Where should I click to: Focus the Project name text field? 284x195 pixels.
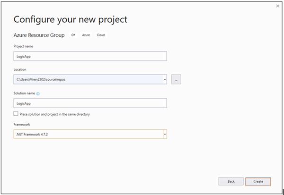(90, 56)
